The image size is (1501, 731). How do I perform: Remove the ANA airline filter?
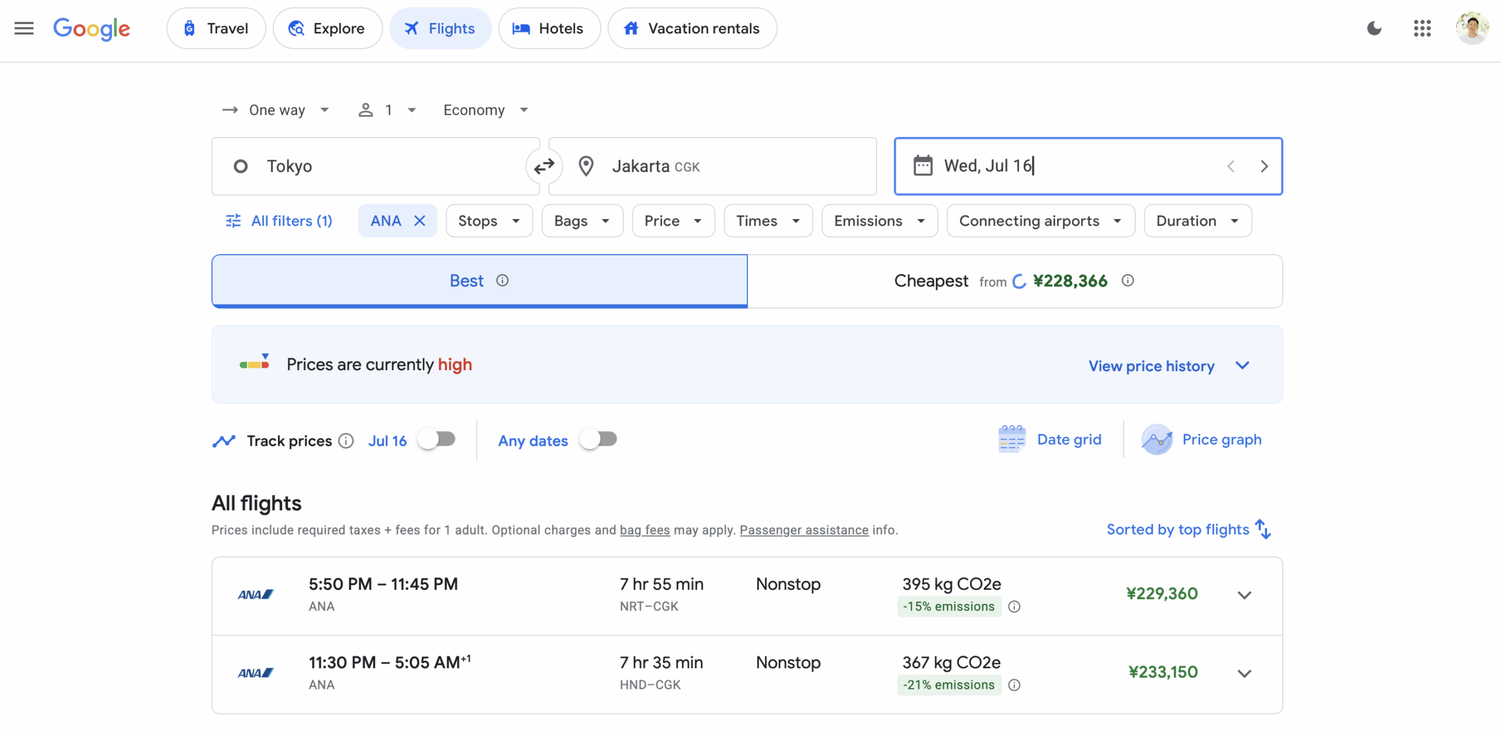[x=419, y=221]
